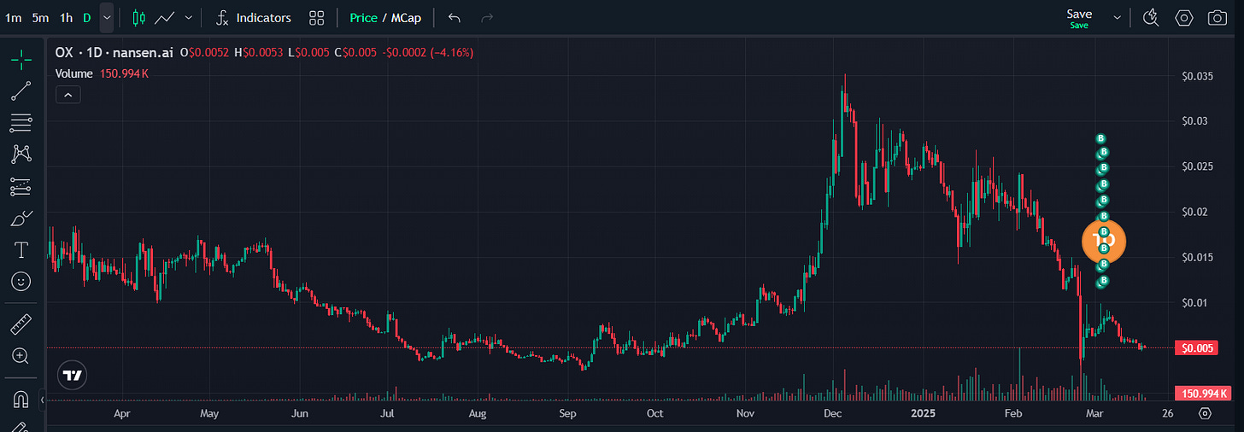Show the Price view
1244x432 pixels.
[x=363, y=18]
